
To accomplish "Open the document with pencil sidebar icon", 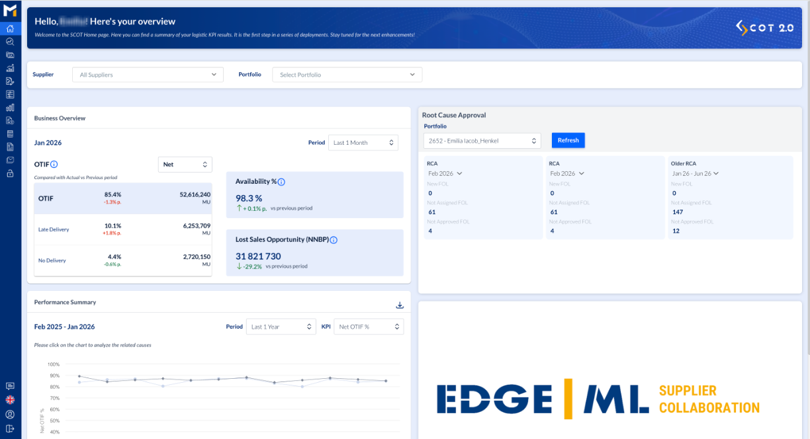I will click(x=10, y=81).
